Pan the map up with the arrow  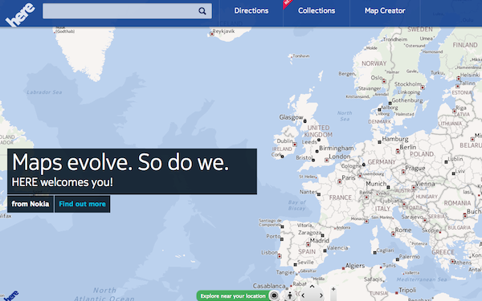[x=312, y=287]
